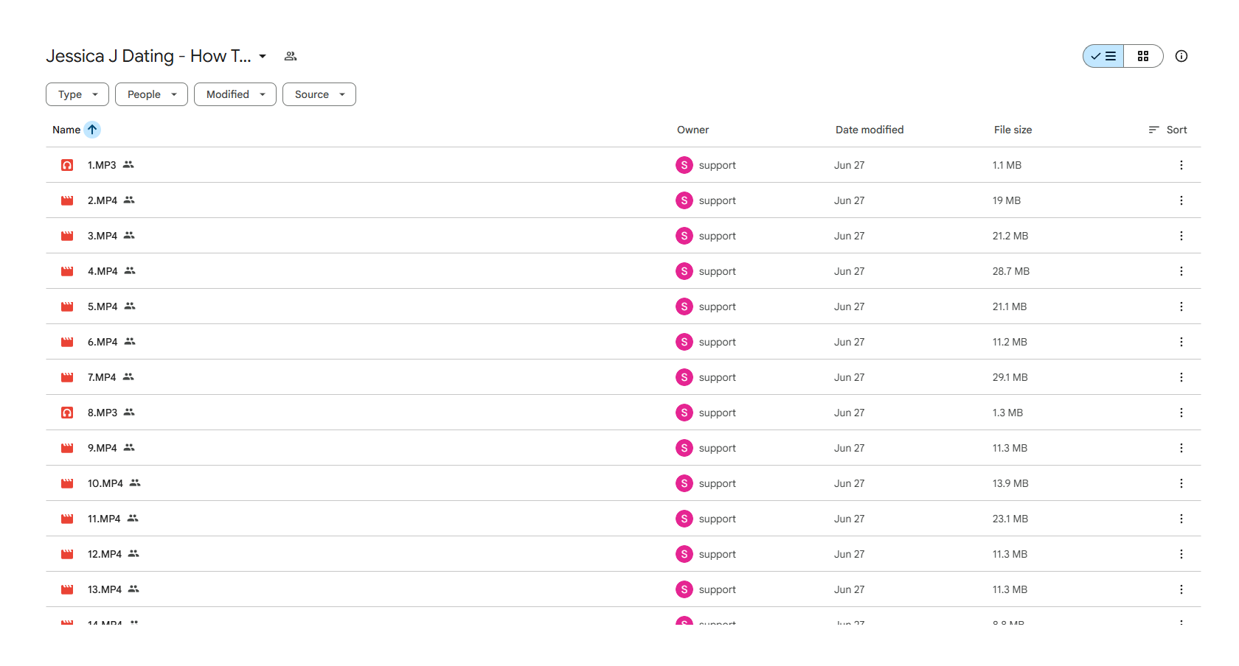Open more actions for 4.MP4

1181,271
